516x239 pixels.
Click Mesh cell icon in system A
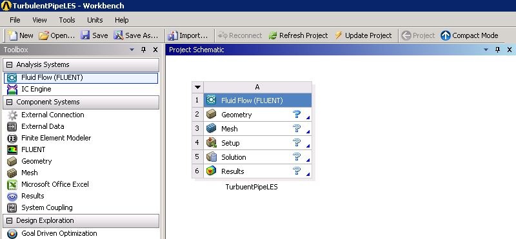click(212, 129)
